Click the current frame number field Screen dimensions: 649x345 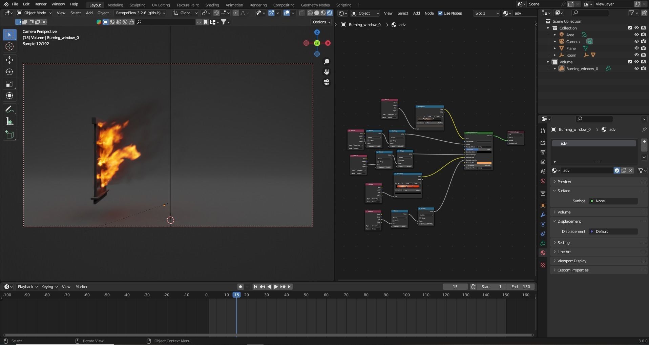455,287
